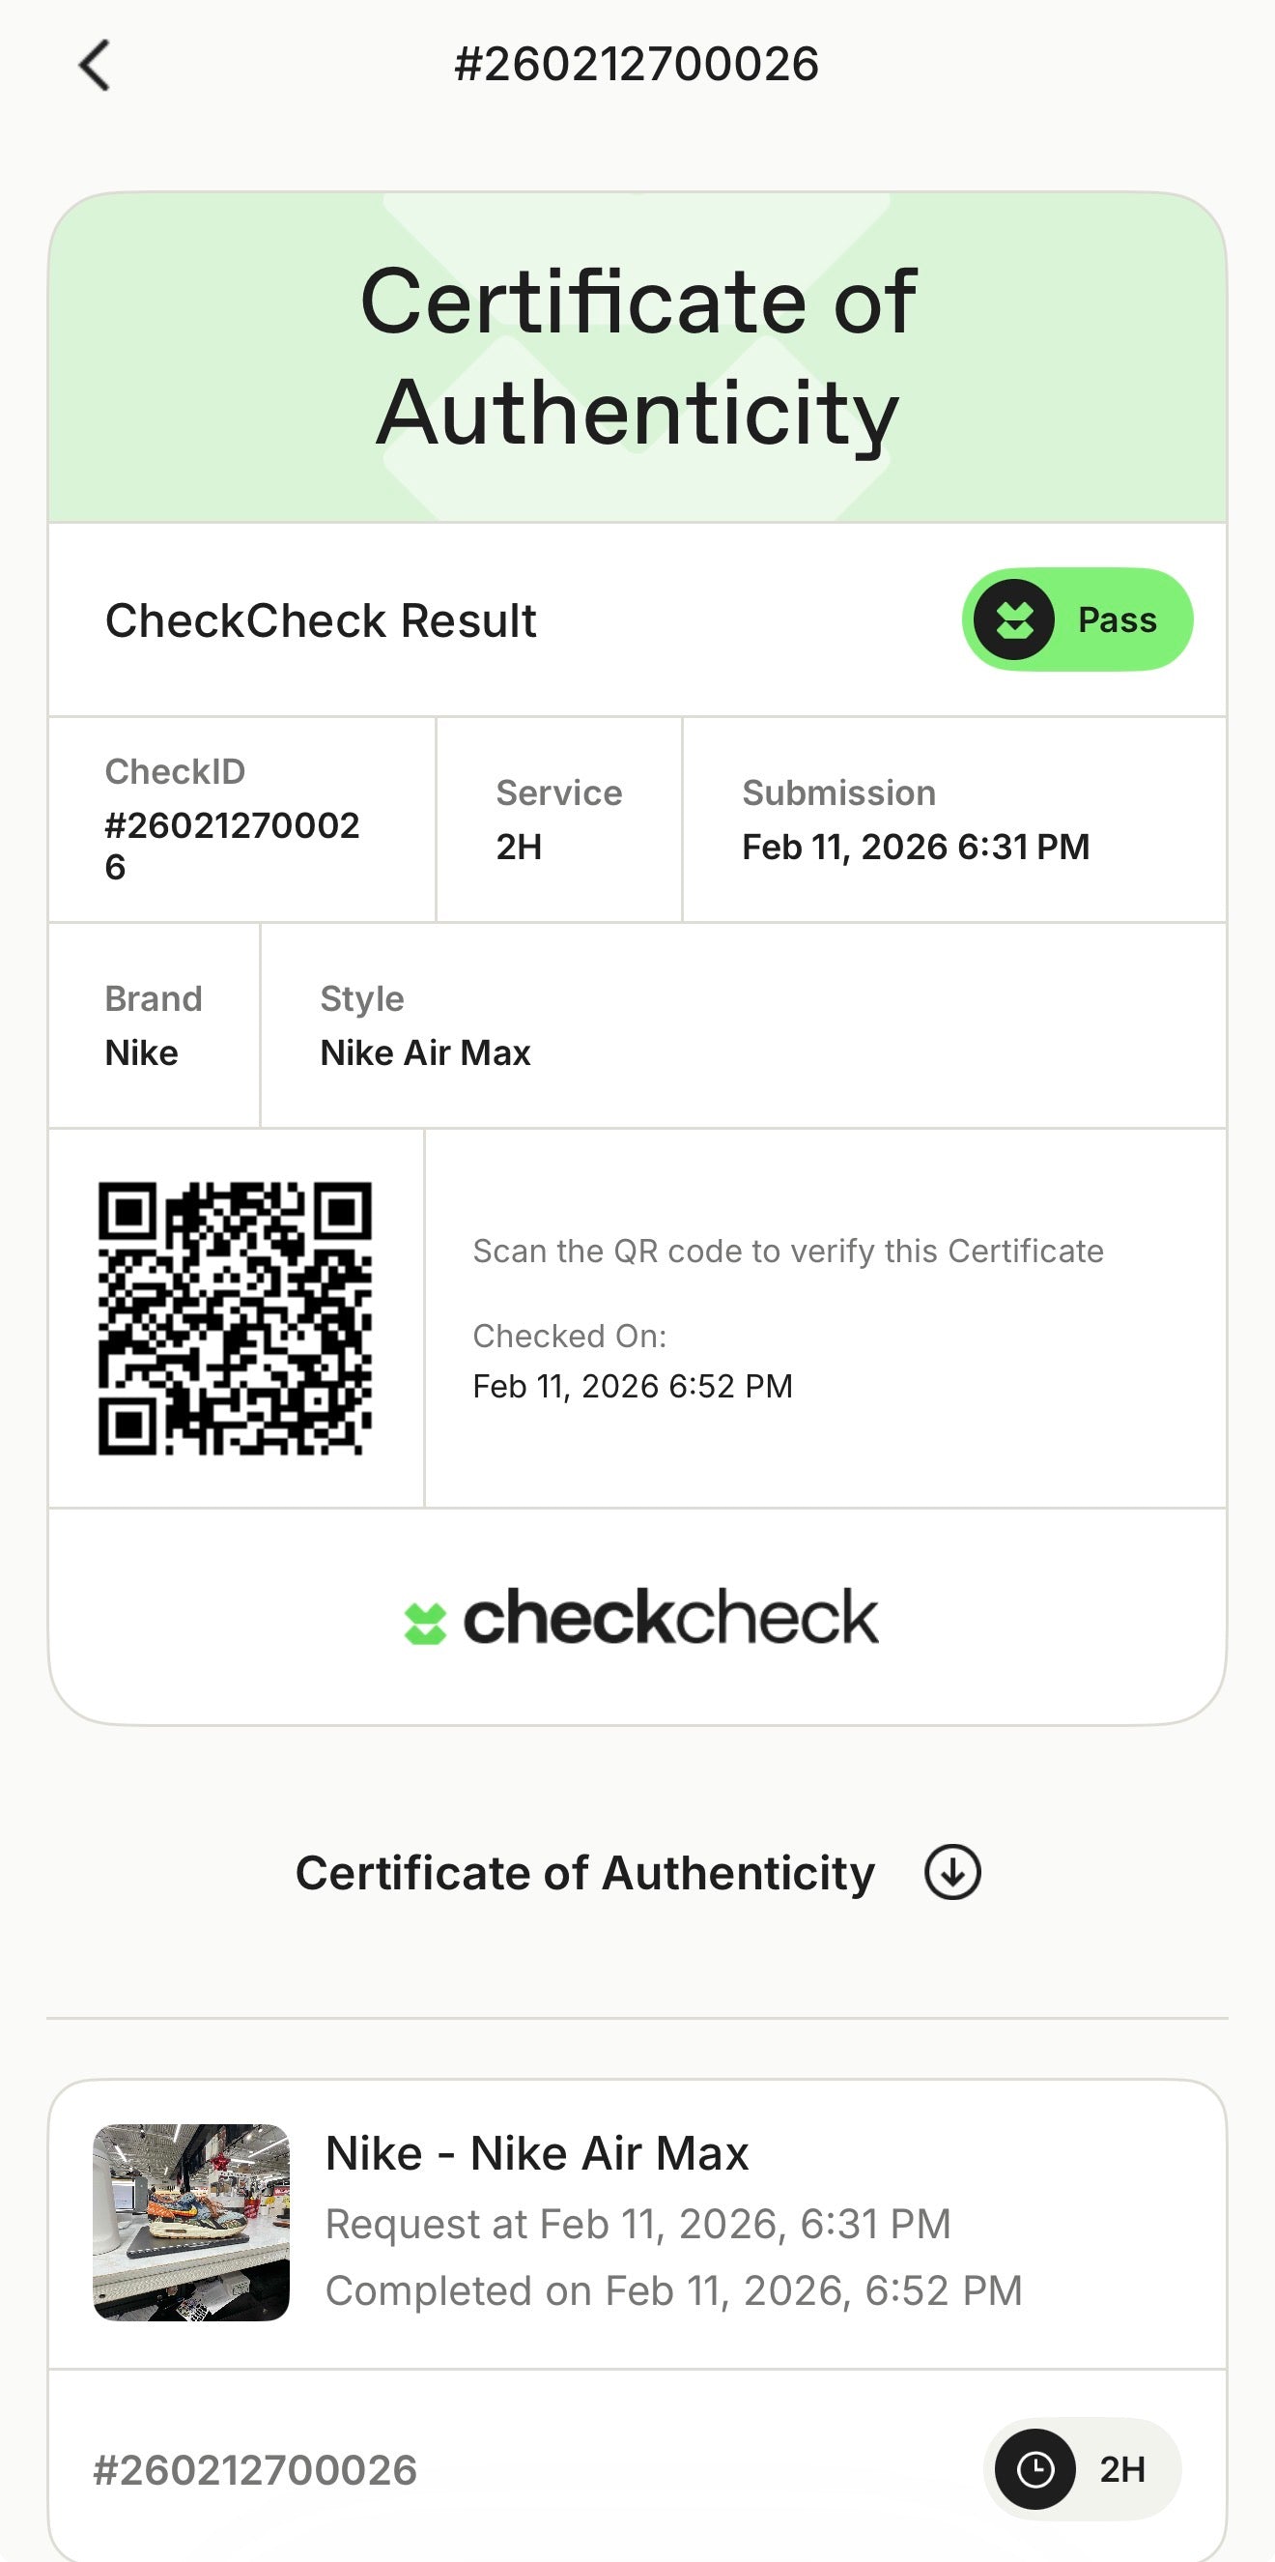Click the certificate QR code
Viewport: 1275px width, 2562px height.
(x=236, y=1318)
